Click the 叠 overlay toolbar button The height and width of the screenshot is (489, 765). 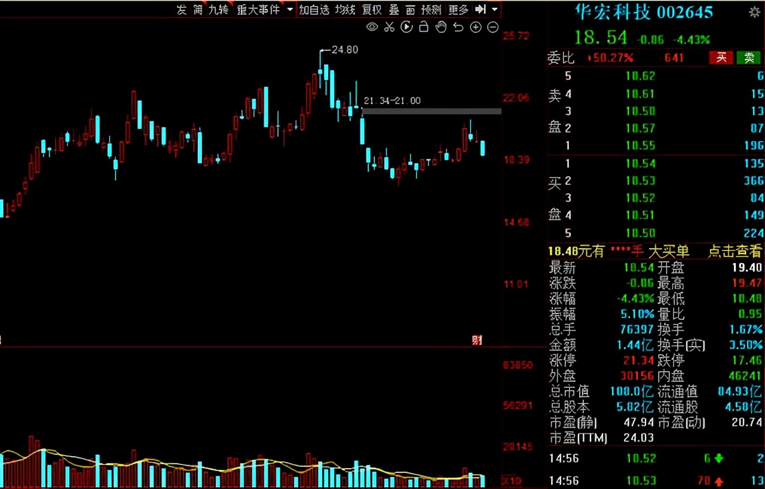pos(394,10)
